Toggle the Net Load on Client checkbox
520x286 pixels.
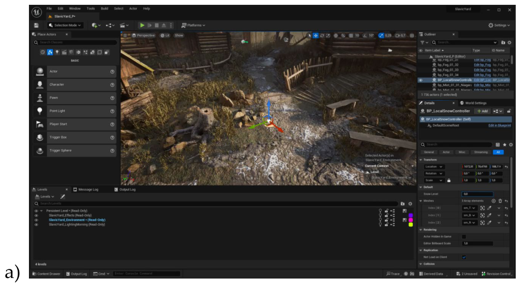click(464, 257)
